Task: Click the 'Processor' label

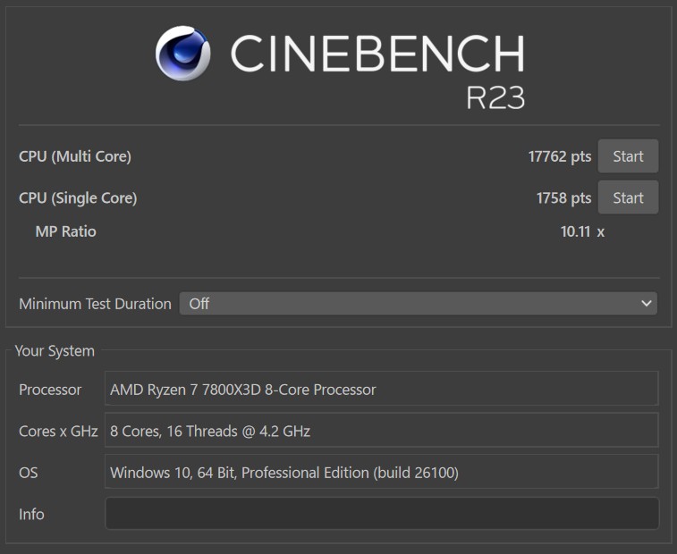Action: [50, 390]
